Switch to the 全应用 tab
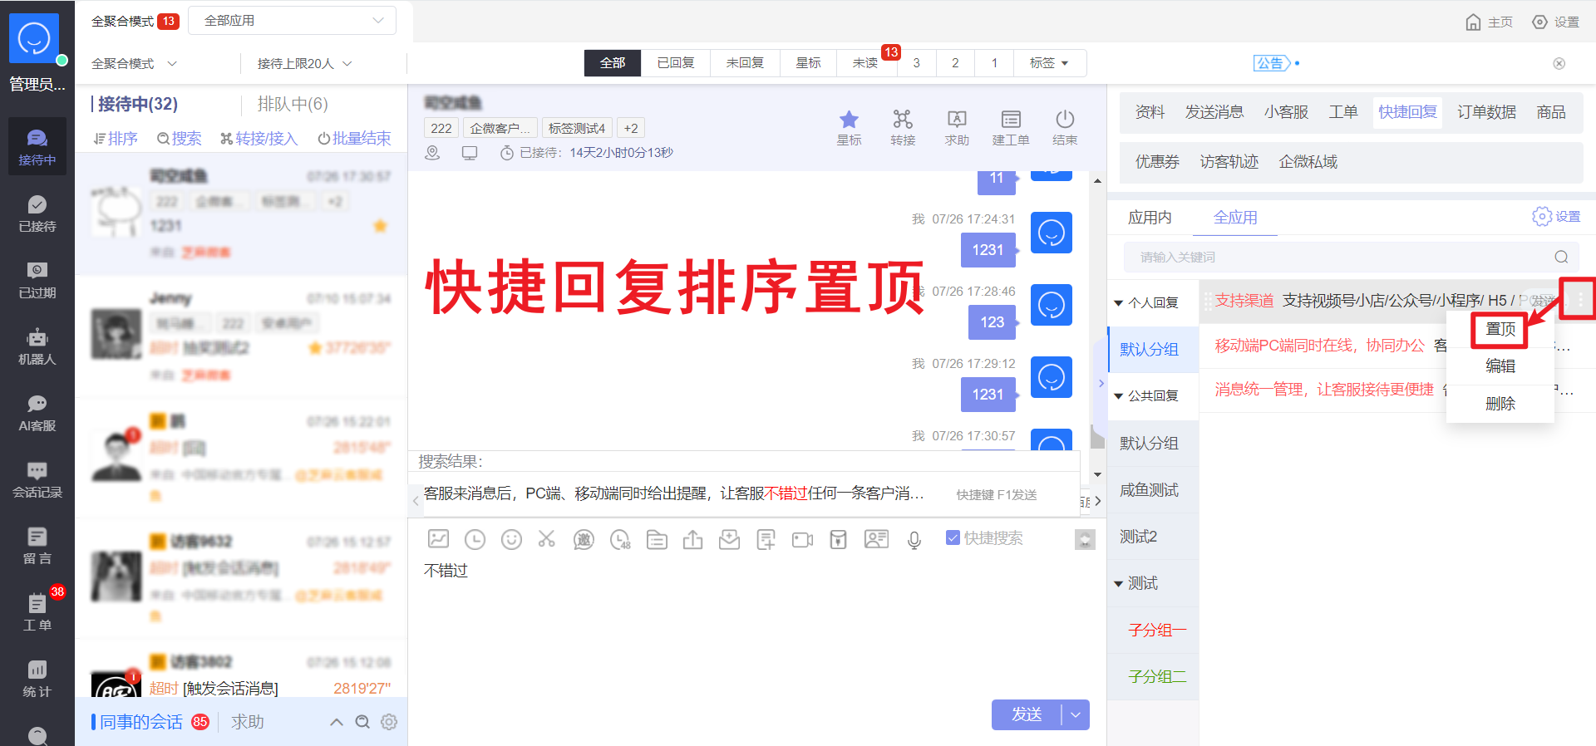The height and width of the screenshot is (746, 1596). tap(1235, 218)
